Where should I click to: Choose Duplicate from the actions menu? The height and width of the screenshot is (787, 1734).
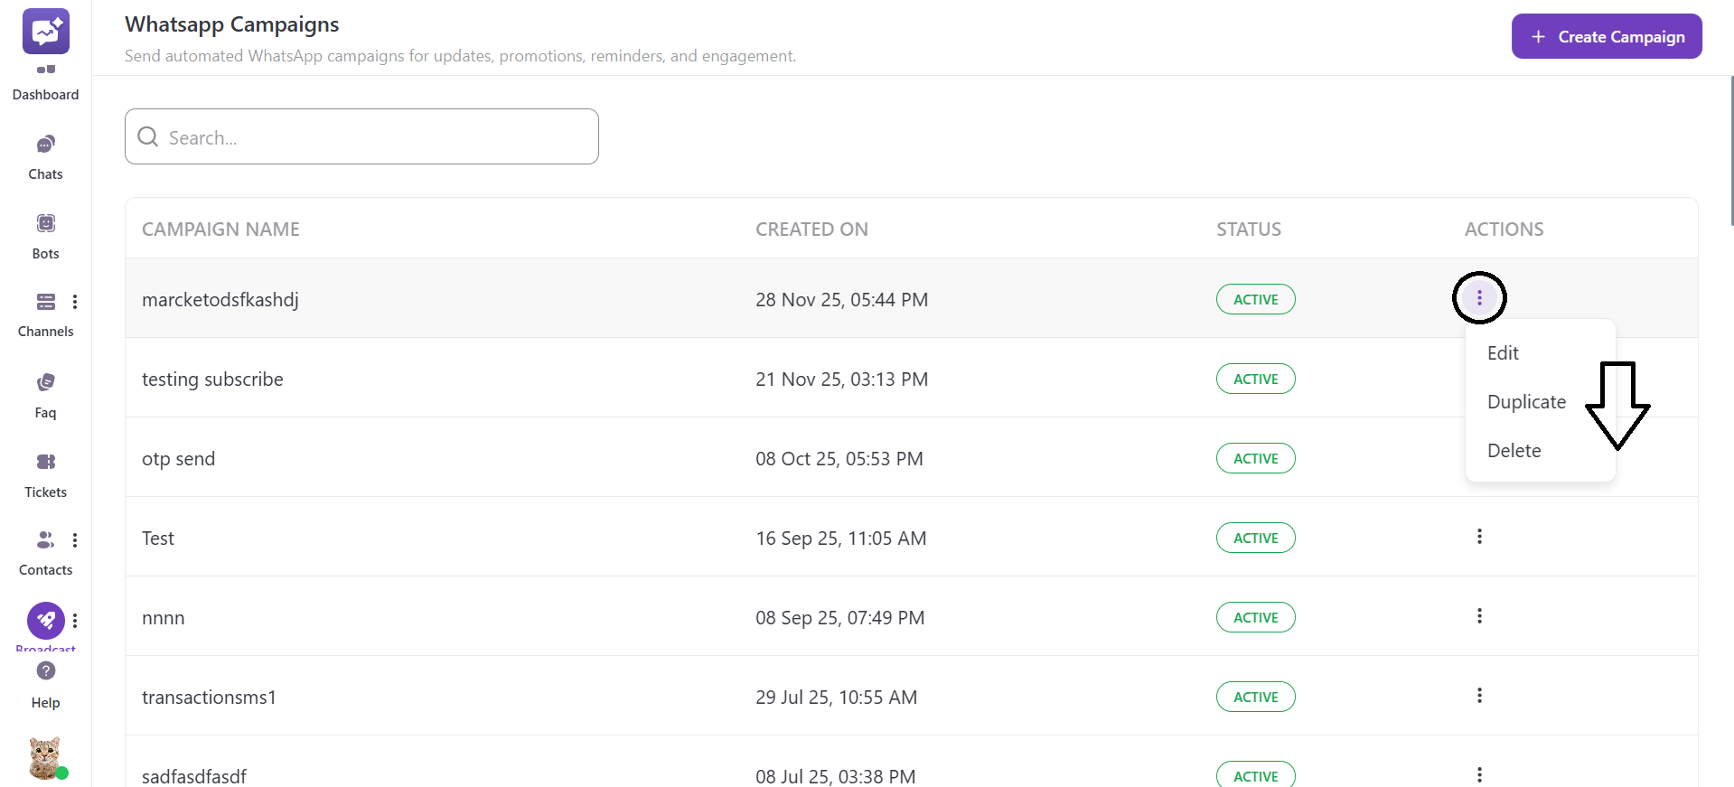(1526, 402)
